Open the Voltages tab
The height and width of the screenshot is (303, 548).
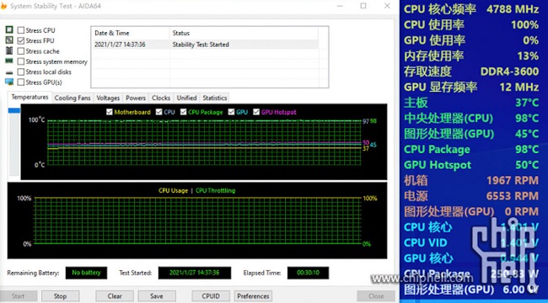click(108, 98)
